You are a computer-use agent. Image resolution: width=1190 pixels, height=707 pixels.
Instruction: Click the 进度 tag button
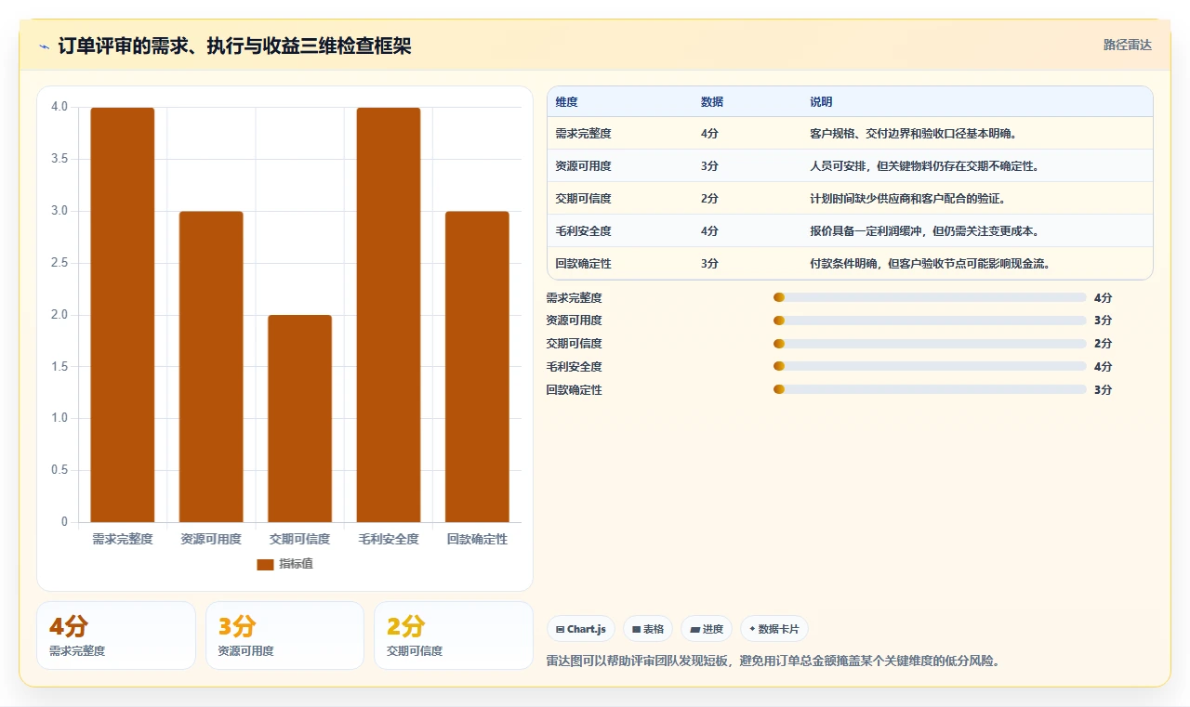[707, 629]
